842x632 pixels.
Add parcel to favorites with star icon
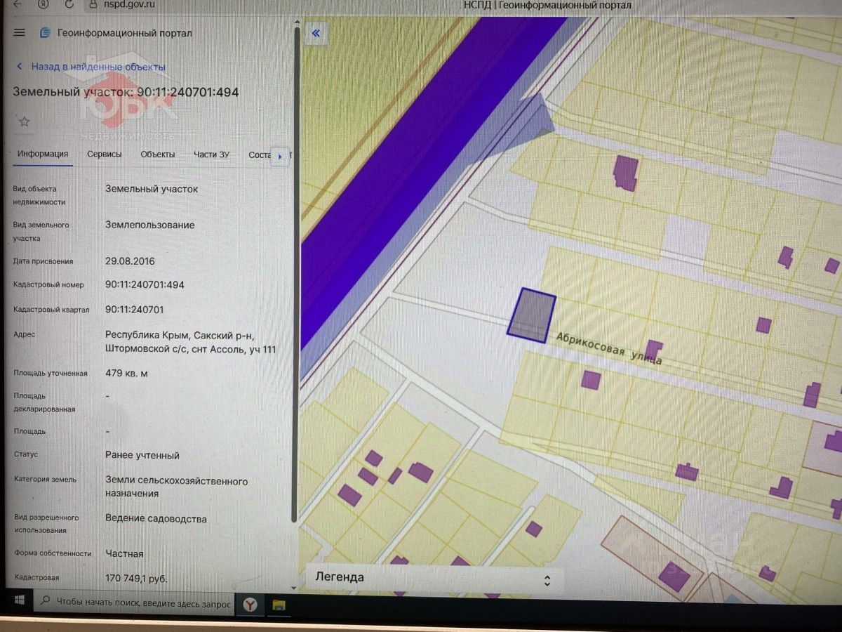coord(25,121)
